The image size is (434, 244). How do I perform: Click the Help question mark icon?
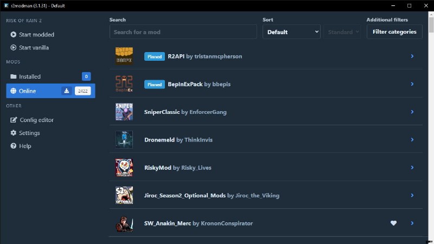13,146
